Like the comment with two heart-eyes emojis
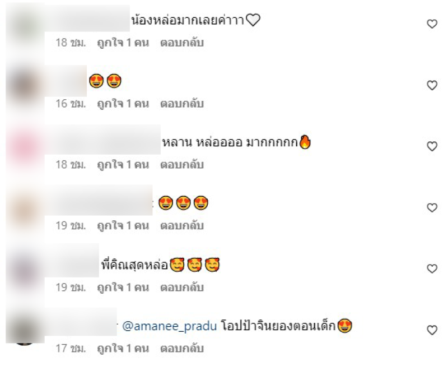The image size is (448, 366). coord(432,85)
